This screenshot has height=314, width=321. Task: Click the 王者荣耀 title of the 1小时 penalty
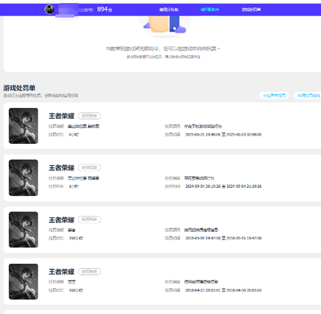(61, 168)
